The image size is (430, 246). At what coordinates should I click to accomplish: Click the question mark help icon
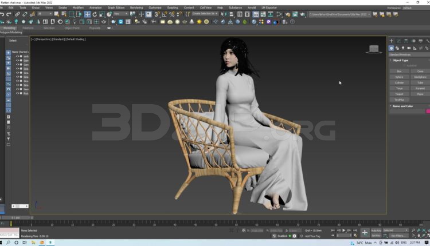[292, 22]
